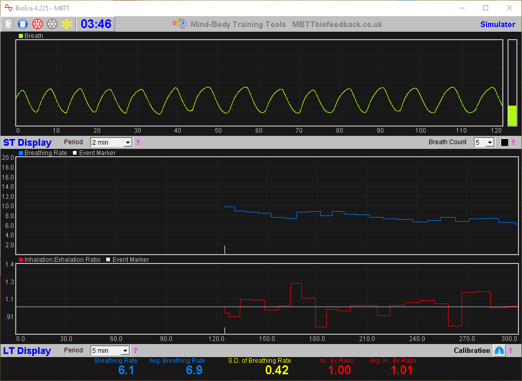Click the yellow asterisk event marker icon

[x=66, y=23]
